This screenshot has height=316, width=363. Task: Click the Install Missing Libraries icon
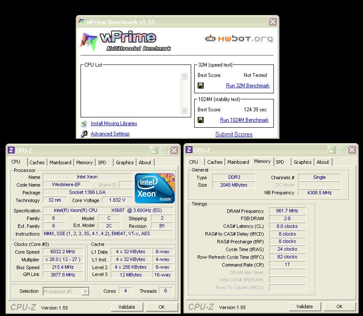(84, 124)
